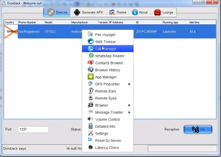Screen dimensions: 221x157
Task: Click the Message Toaster speech icon
Action: (91, 112)
